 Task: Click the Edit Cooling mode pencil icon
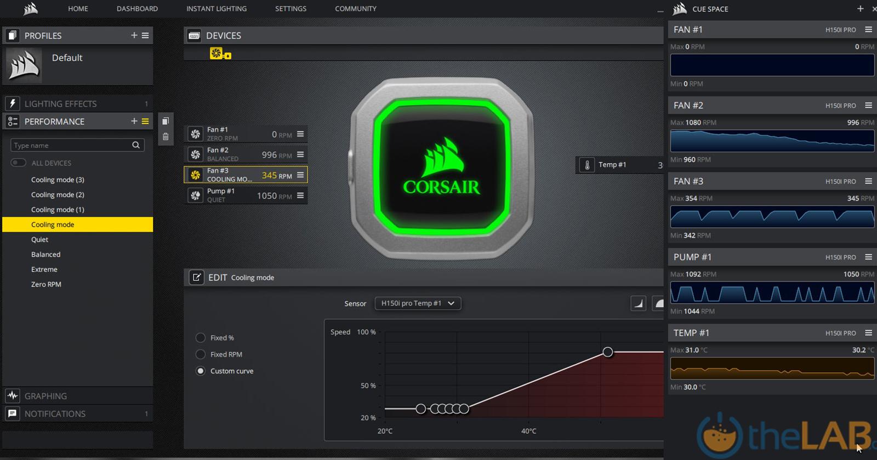(196, 277)
